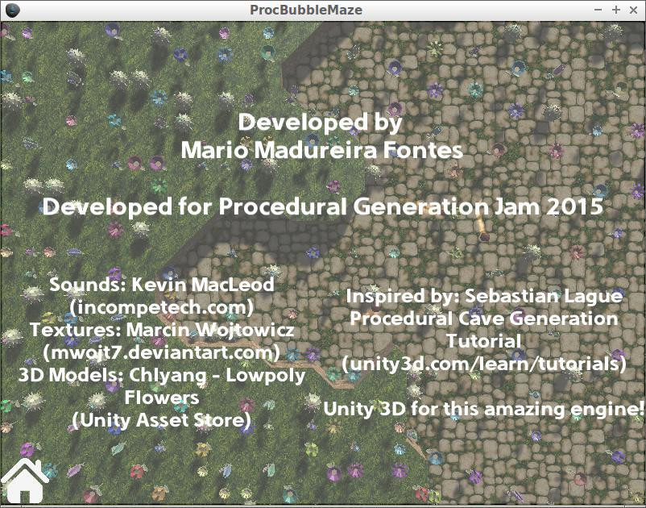This screenshot has height=508, width=646.
Task: Click 'Developed for Procedural Generation Jam 2015' line
Action: (322, 206)
